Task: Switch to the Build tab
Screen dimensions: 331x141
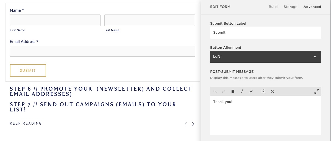Action: coord(273,7)
